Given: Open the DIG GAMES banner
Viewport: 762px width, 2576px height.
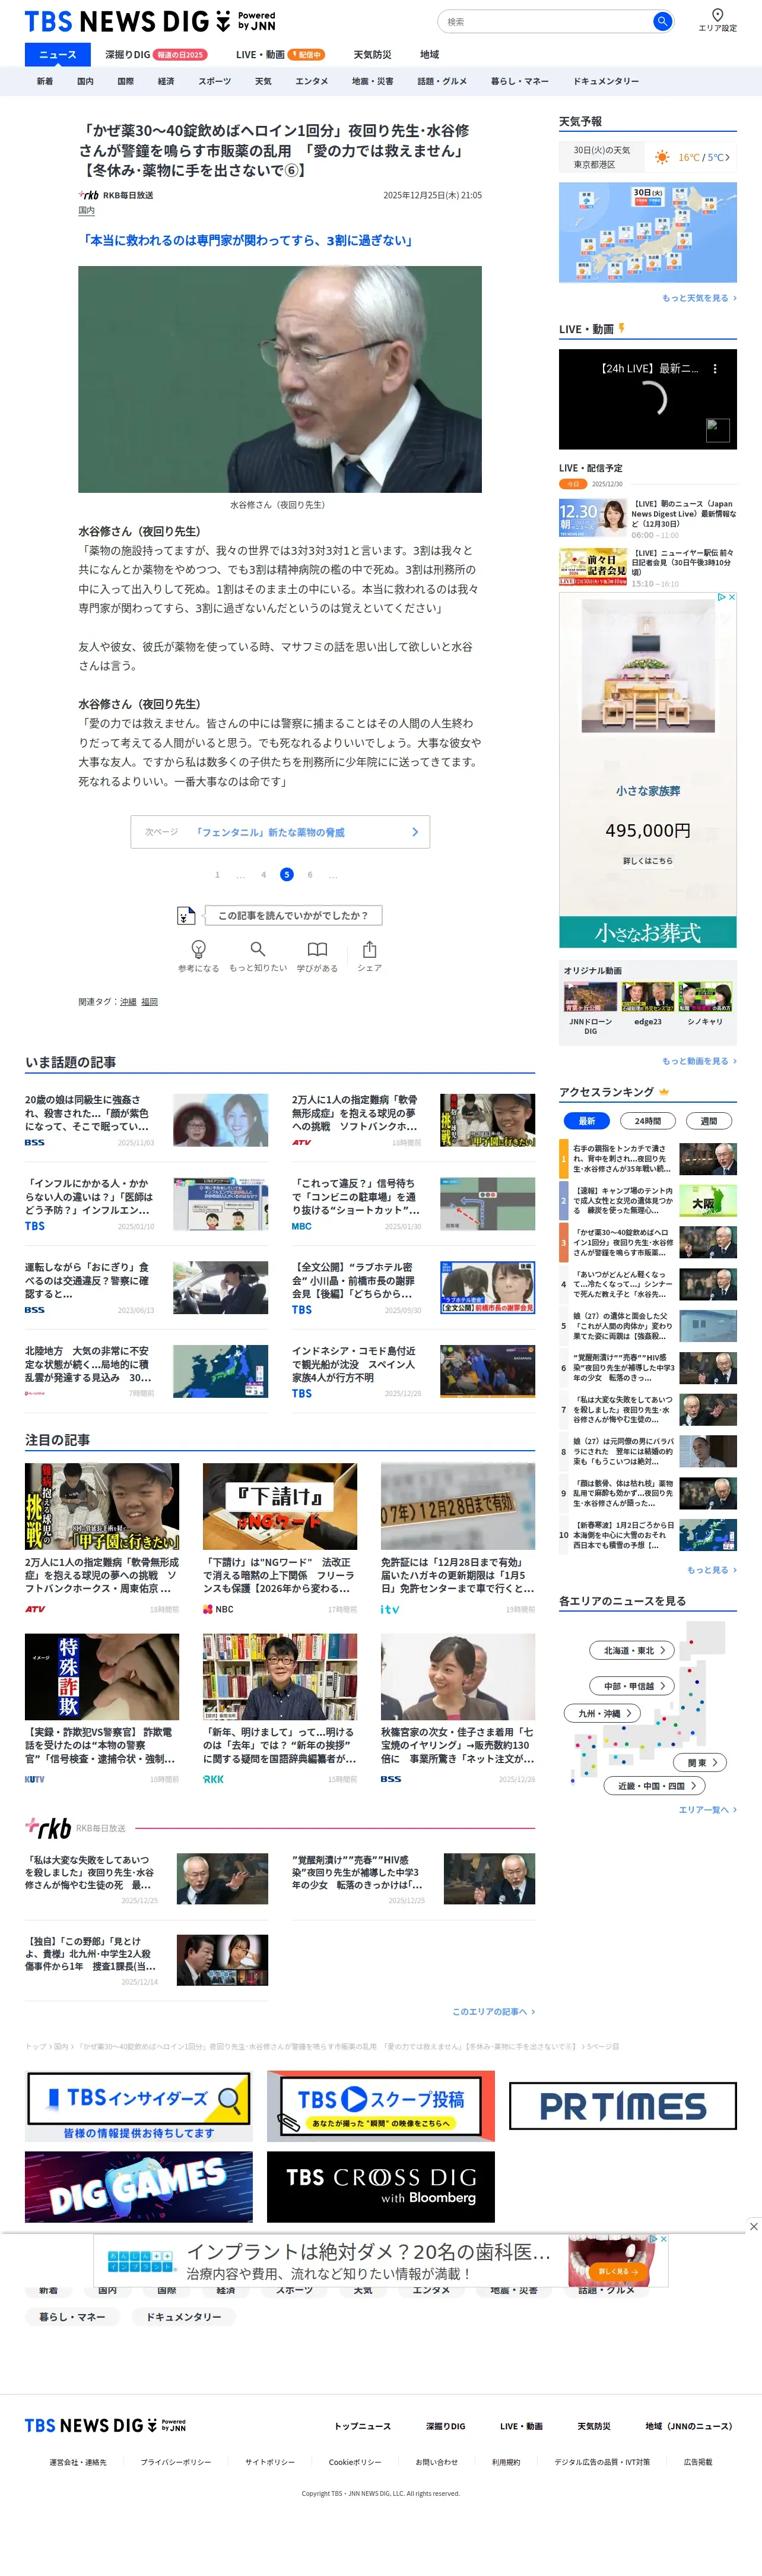Looking at the screenshot, I should [x=138, y=2186].
